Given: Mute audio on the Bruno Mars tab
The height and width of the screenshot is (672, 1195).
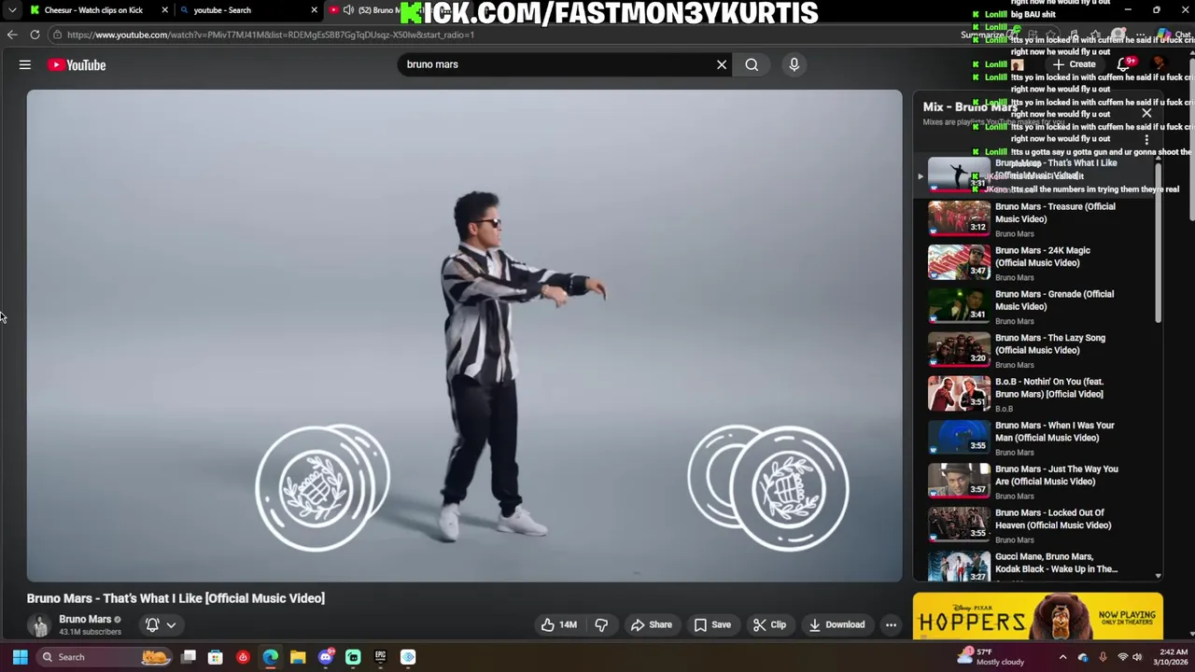Looking at the screenshot, I should [x=348, y=10].
